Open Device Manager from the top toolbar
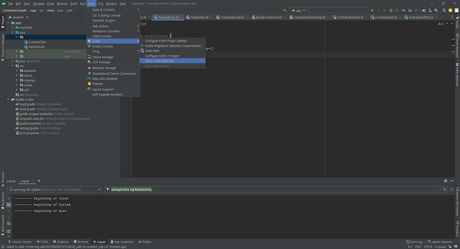This screenshot has height=249, width=460. pyautogui.click(x=430, y=10)
